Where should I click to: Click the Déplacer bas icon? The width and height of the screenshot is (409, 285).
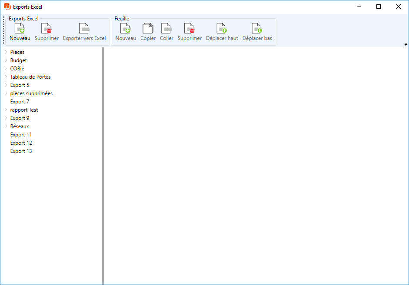tap(257, 29)
